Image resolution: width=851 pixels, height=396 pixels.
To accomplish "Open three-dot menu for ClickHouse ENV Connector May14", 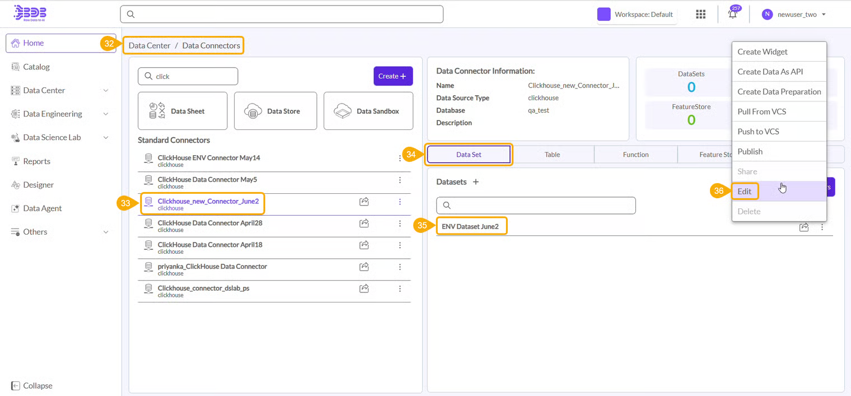I will [x=400, y=159].
